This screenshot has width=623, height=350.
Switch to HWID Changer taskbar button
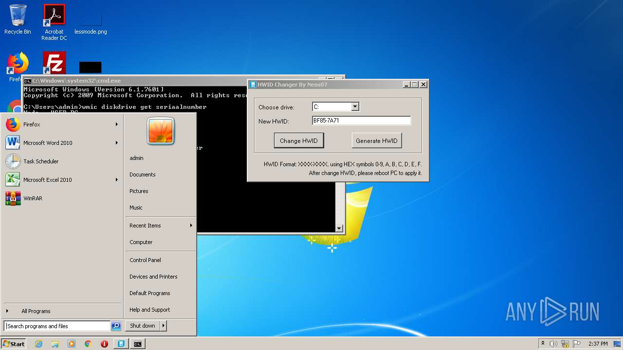click(121, 344)
